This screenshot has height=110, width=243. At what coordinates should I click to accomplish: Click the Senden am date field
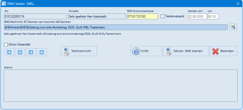pos(198,17)
